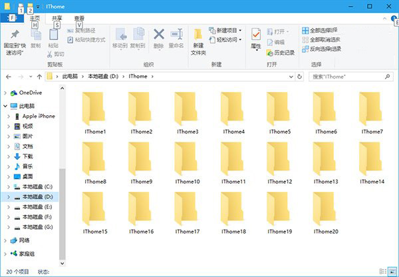The image size is (399, 277).
Task: Expand 本地磁盘 (C:) tree node
Action: [9, 187]
